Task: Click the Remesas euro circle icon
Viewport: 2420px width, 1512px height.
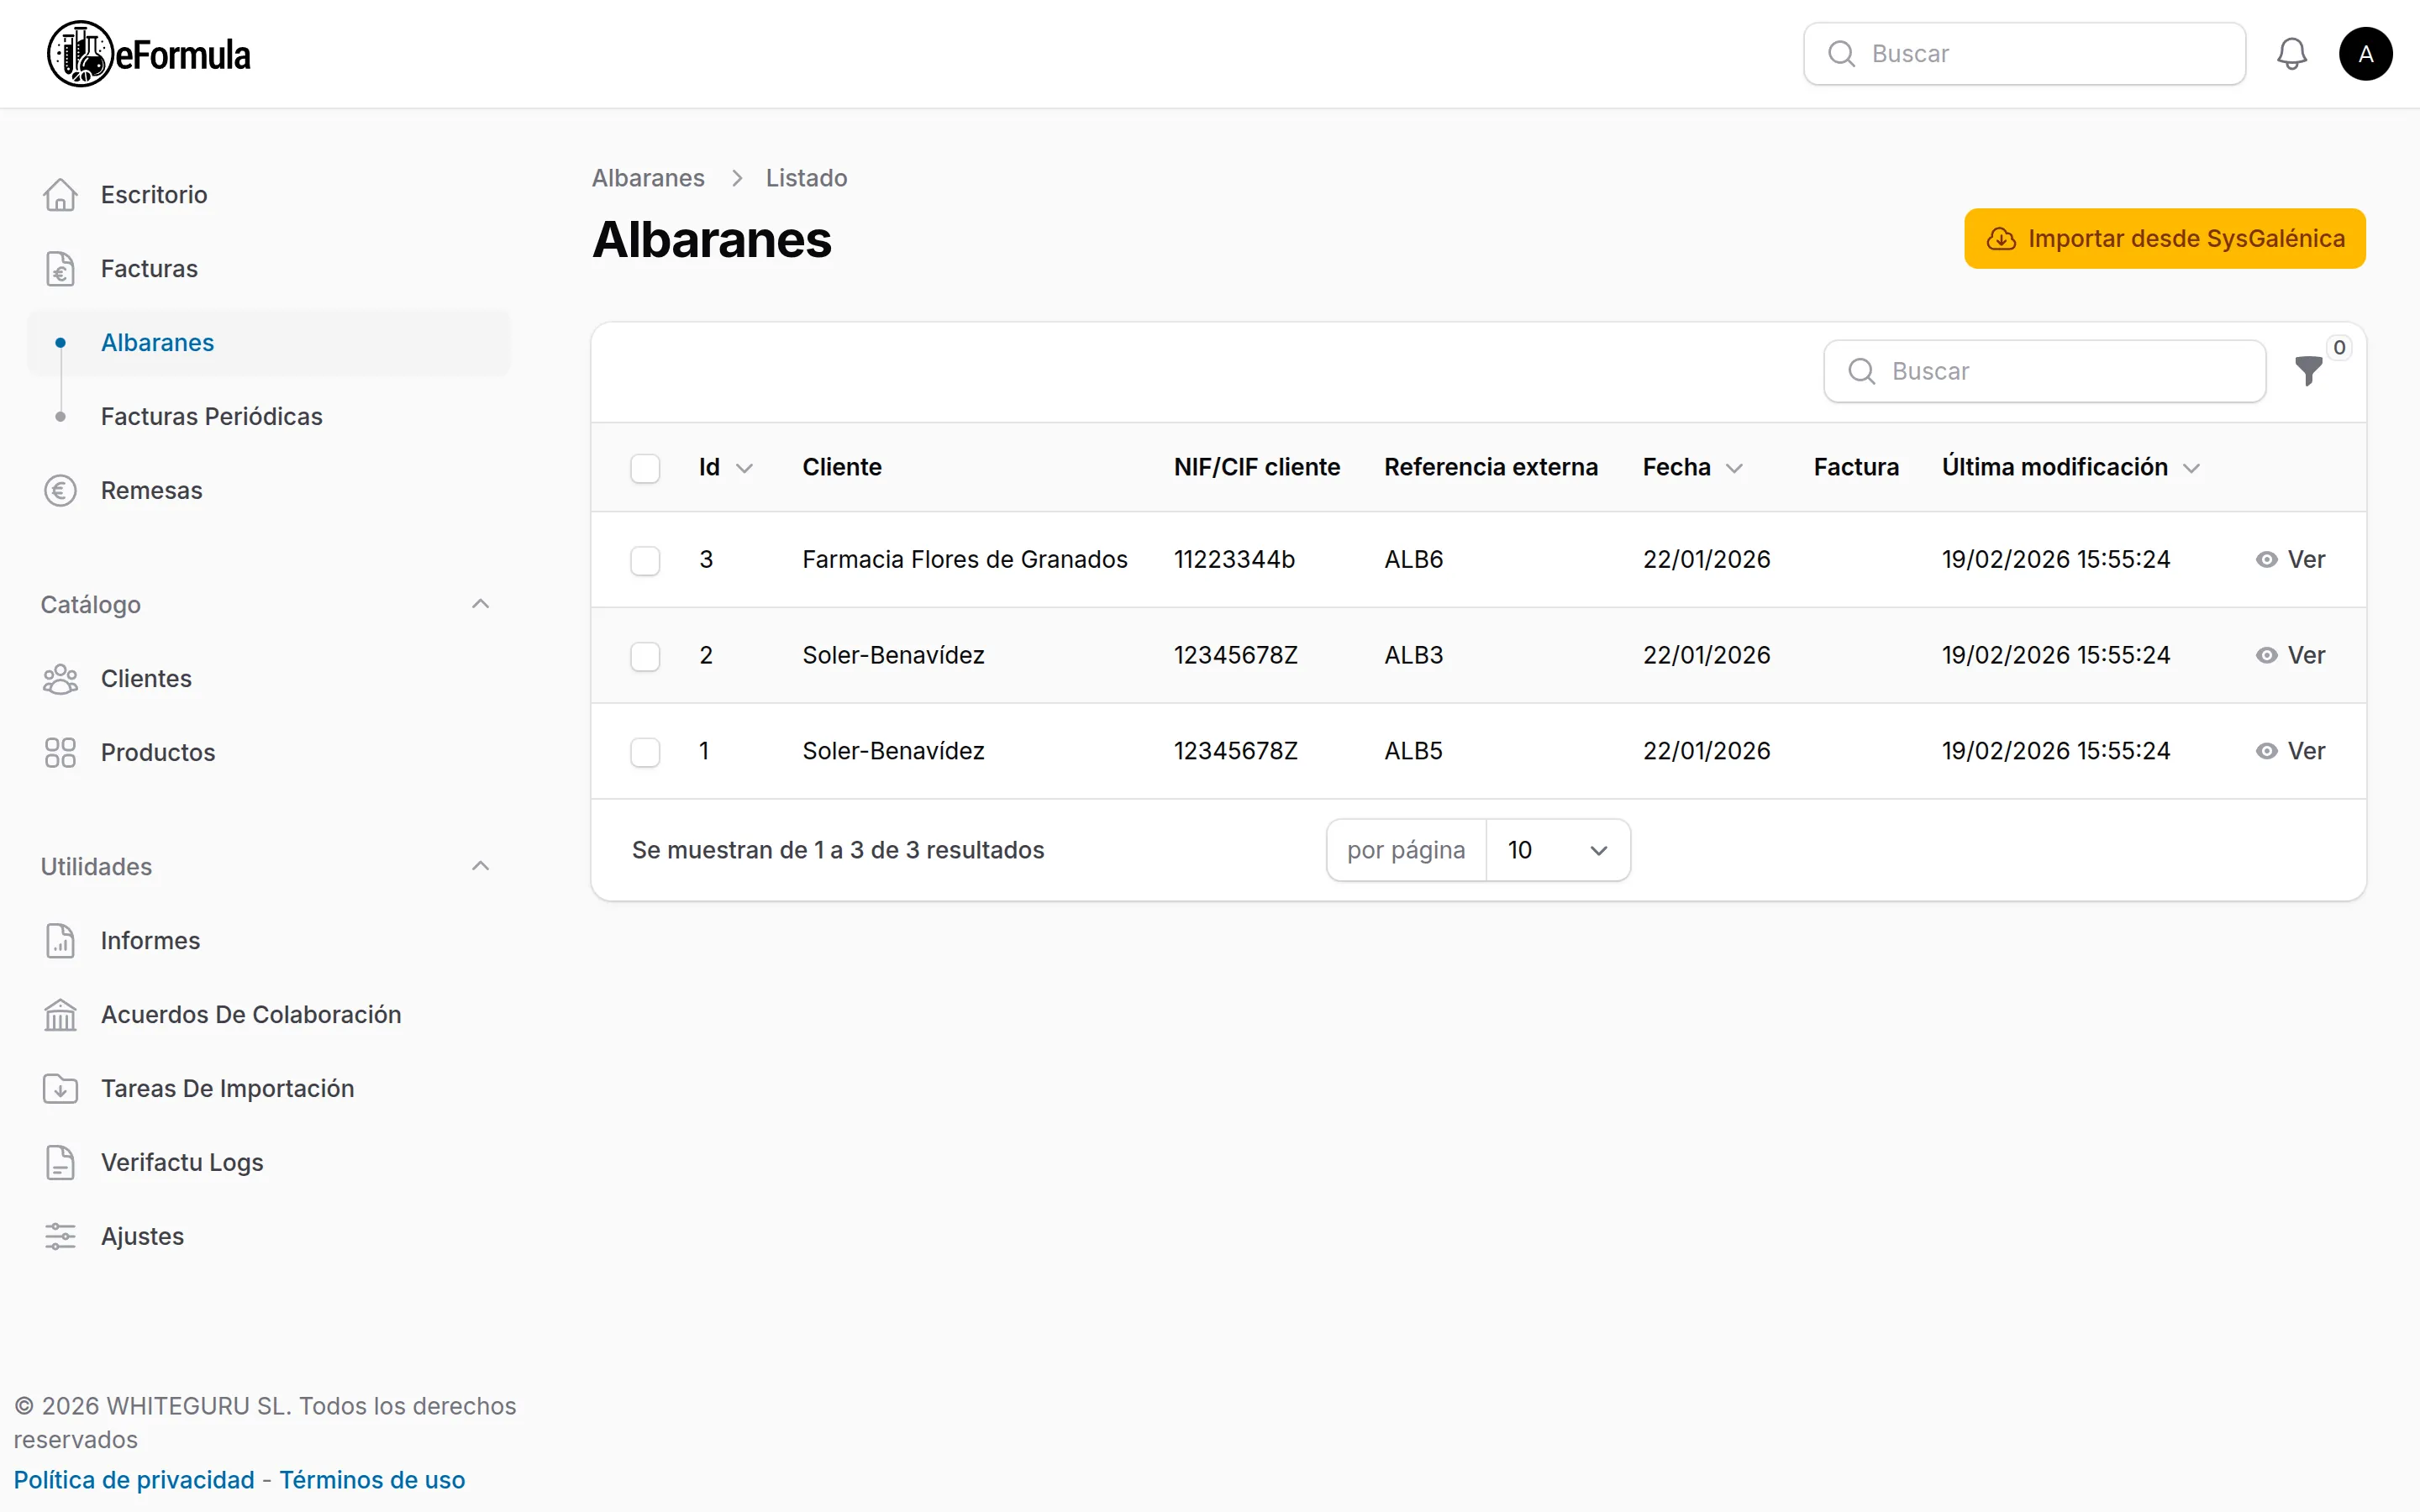Action: (x=60, y=491)
